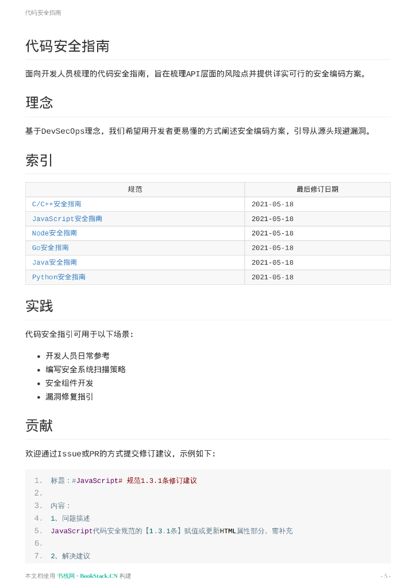Click code line 5 about HTML属性部分

(172, 531)
